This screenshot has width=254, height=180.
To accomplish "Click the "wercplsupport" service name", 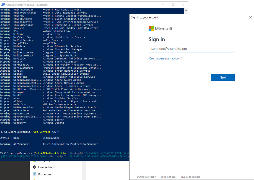I will click(23, 68).
